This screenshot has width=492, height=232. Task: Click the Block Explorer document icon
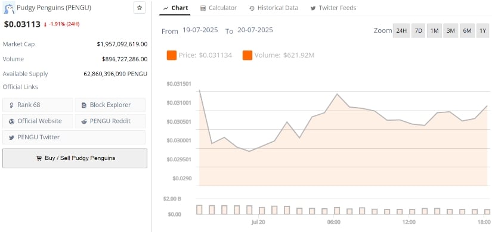83,105
